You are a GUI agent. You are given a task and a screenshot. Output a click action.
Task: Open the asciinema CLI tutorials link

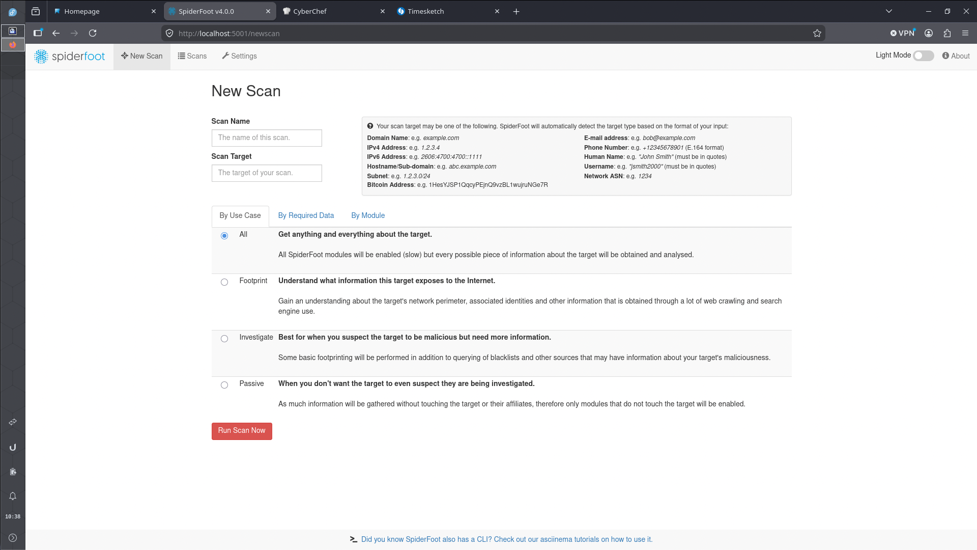pyautogui.click(x=507, y=539)
